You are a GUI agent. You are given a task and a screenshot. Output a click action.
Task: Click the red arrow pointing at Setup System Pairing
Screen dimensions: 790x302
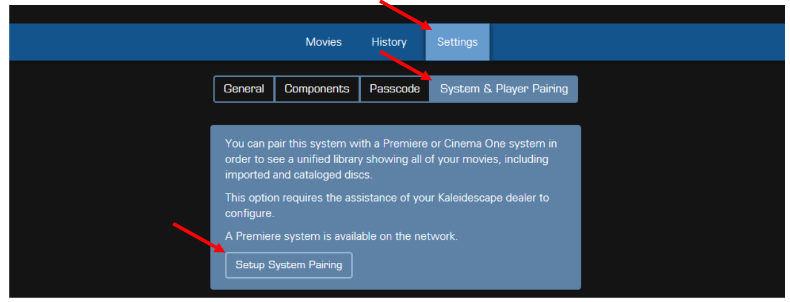(199, 238)
